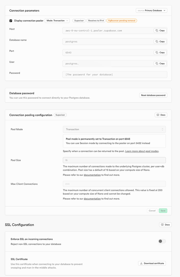Click the download icon to download certificate
The height and width of the screenshot is (277, 180).
point(141,263)
